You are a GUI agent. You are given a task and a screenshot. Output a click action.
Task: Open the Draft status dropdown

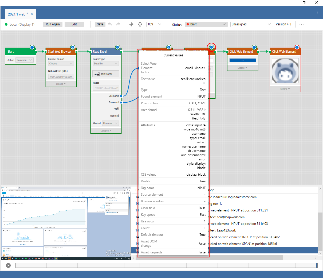click(206, 24)
